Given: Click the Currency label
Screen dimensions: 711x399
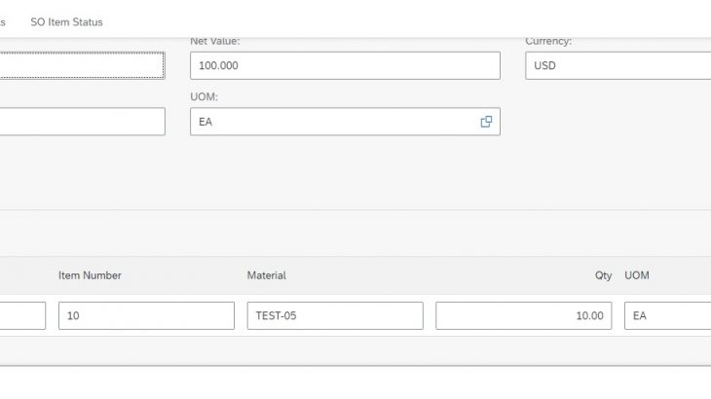Looking at the screenshot, I should click(x=548, y=41).
